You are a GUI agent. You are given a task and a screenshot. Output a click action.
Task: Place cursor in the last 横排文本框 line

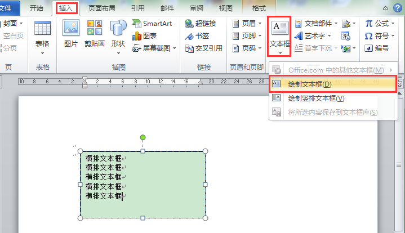(104, 196)
